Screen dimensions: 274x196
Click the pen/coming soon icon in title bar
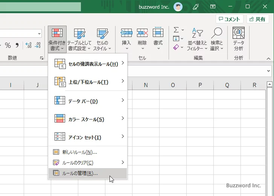[x=196, y=7]
